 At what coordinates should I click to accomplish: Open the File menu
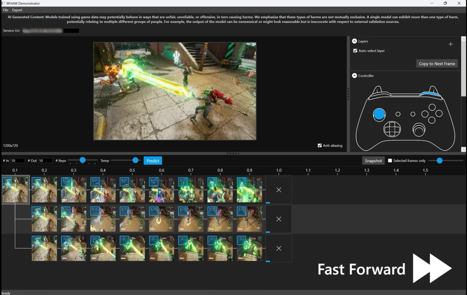point(6,10)
